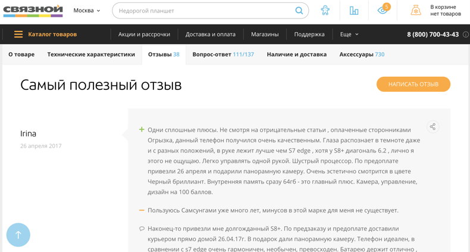
Task: Click reviewer name Irina
Action: pyautogui.click(x=28, y=133)
